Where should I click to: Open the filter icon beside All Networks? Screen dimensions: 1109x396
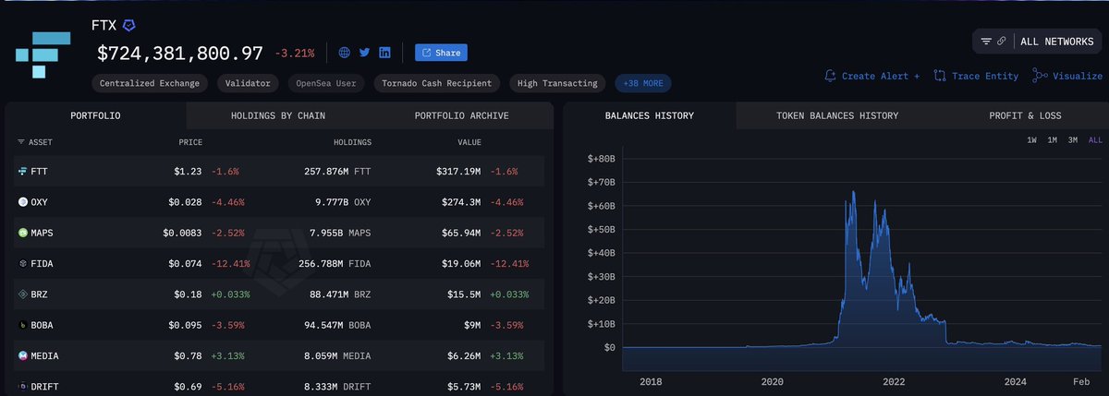click(986, 42)
